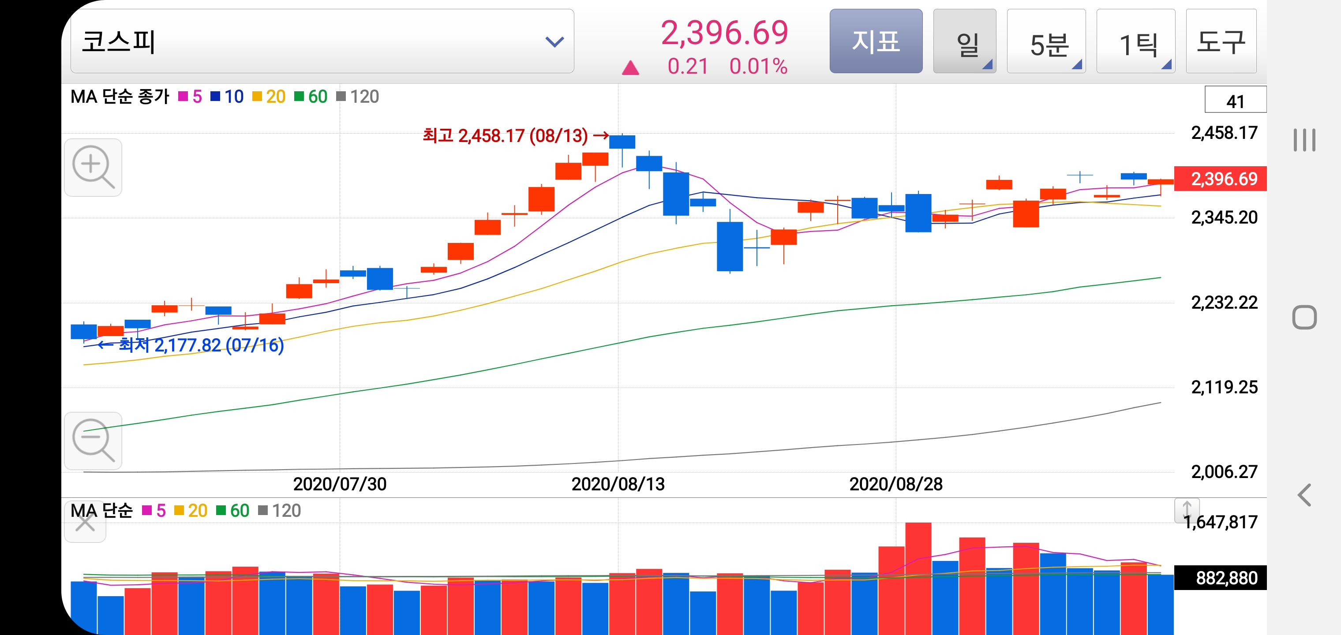Tap the Android back arrow

coord(1304,494)
